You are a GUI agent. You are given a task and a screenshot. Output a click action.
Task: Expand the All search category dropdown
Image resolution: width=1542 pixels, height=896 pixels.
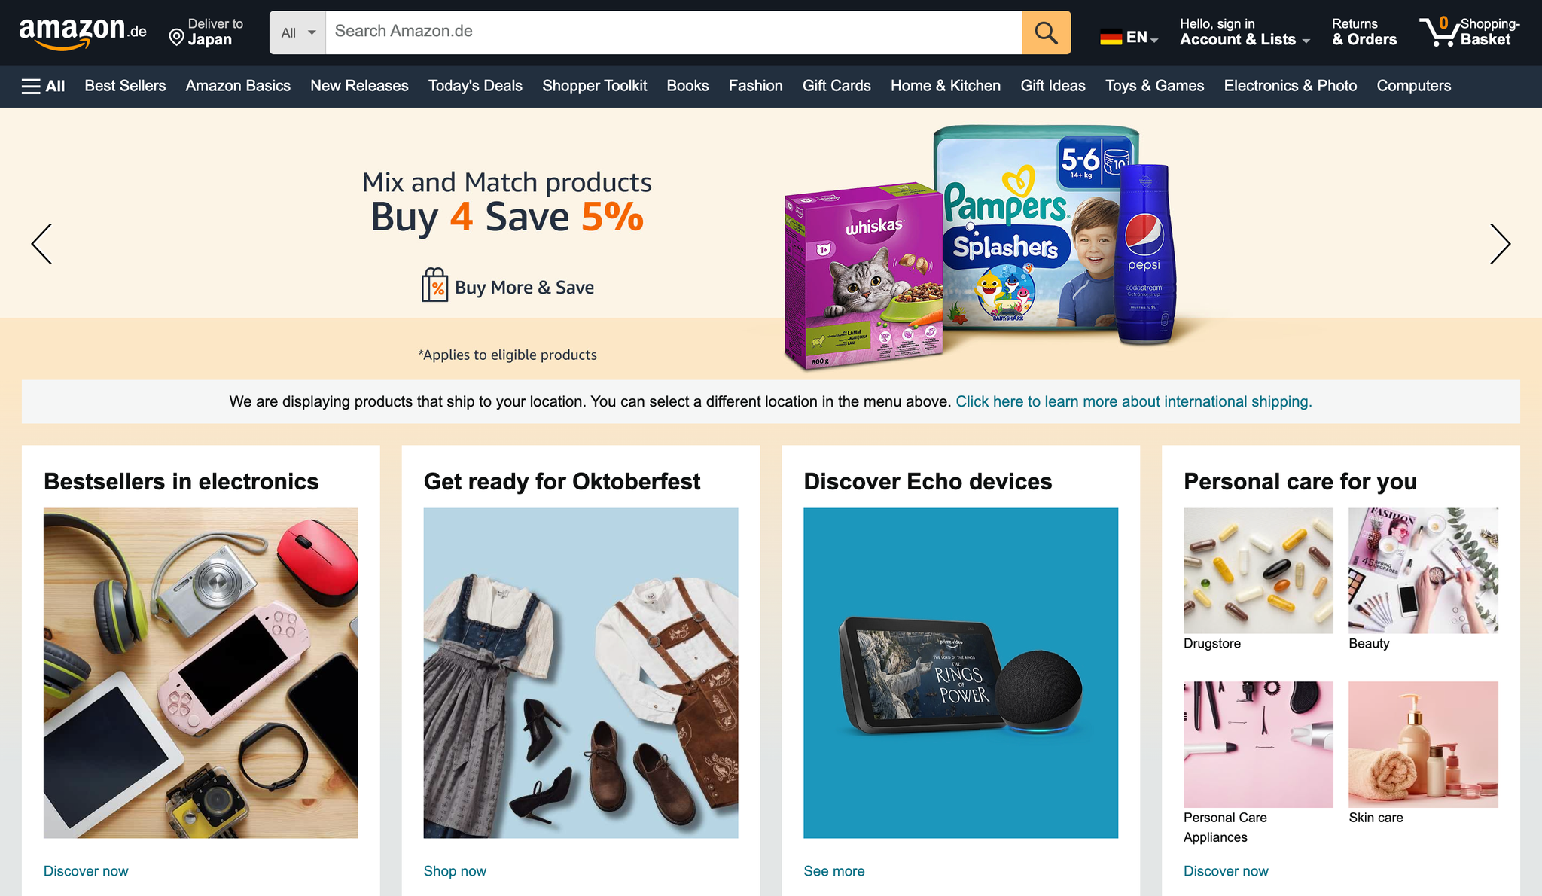[x=297, y=32]
